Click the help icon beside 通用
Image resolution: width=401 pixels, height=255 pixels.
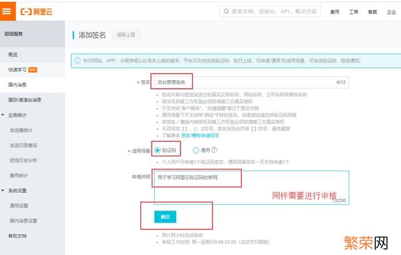(214, 150)
